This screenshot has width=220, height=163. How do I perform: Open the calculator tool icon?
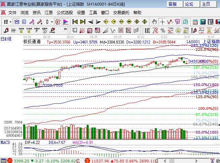[202, 22]
